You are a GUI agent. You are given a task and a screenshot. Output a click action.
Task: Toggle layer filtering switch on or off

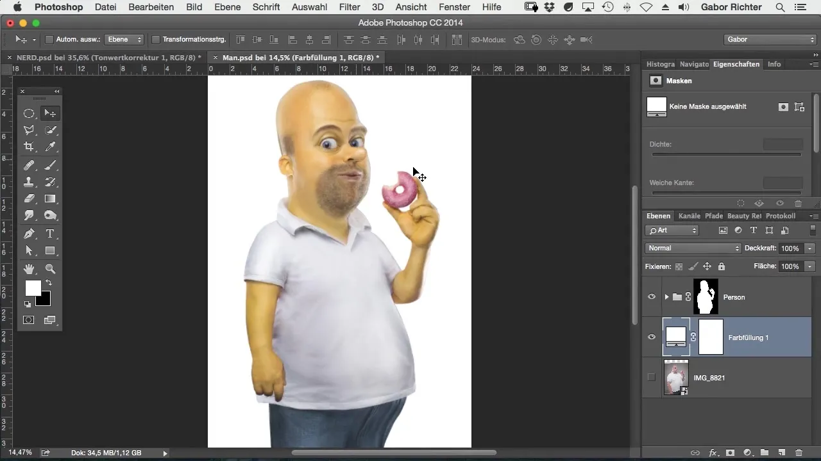click(x=813, y=230)
